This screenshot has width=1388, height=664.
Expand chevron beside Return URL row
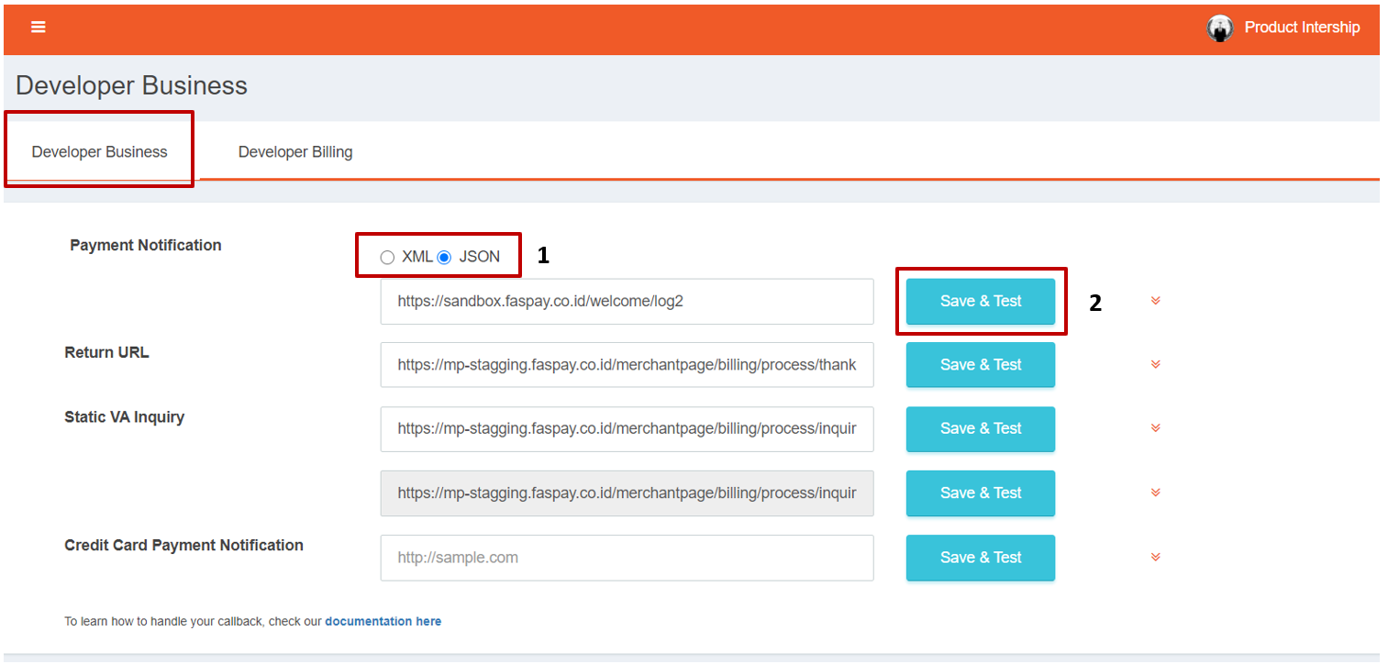coord(1155,365)
